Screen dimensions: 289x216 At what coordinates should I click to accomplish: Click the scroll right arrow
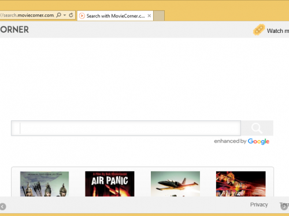pos(284,207)
